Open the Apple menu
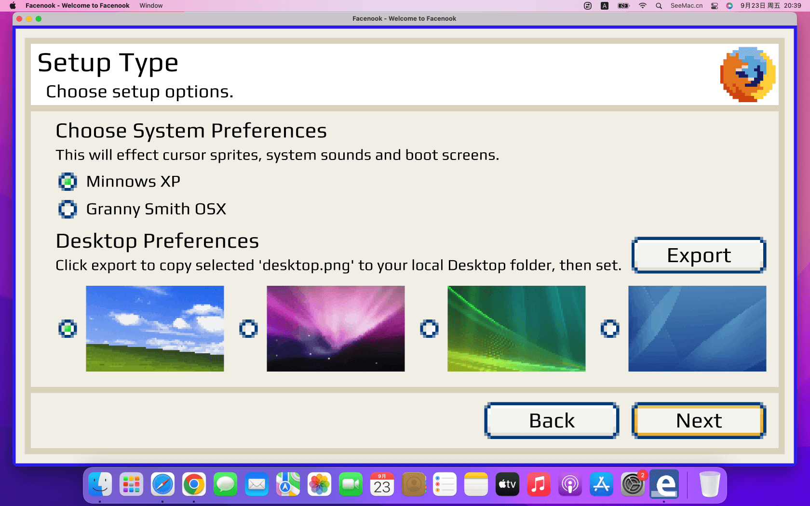This screenshot has width=810, height=506. [x=13, y=6]
